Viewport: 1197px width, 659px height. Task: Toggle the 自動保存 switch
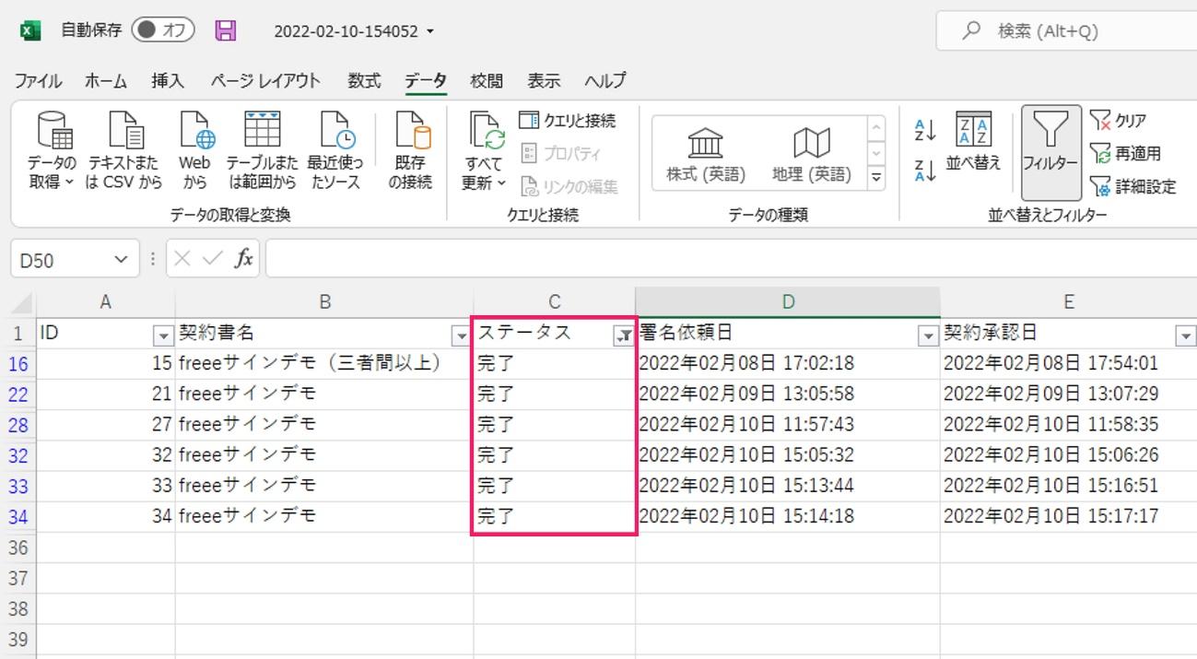[162, 30]
